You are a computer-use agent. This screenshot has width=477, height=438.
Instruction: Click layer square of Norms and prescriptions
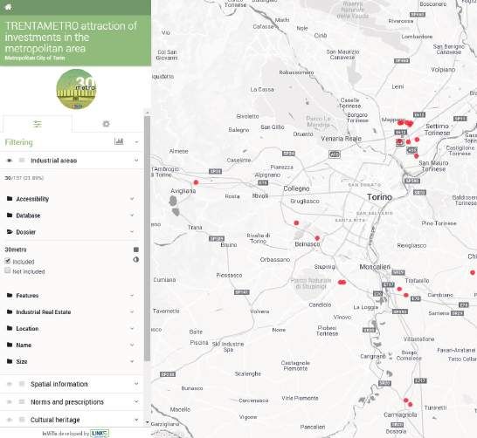[x=22, y=402]
